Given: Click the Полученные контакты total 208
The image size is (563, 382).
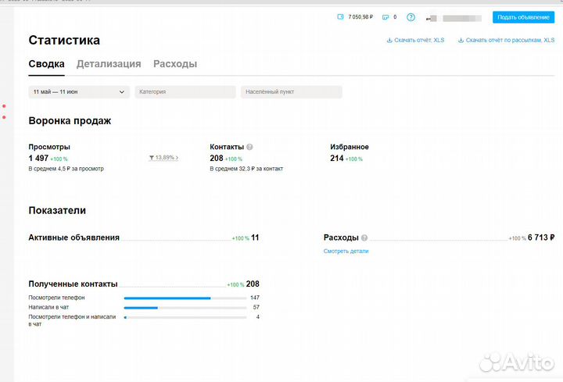Looking at the screenshot, I should (x=253, y=284).
